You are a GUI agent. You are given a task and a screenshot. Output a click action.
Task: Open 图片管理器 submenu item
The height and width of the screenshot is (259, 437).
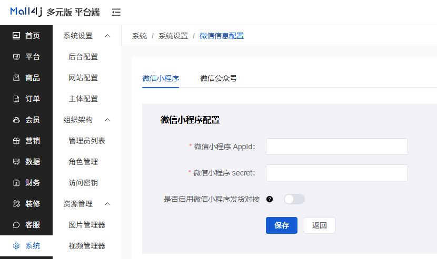87,225
